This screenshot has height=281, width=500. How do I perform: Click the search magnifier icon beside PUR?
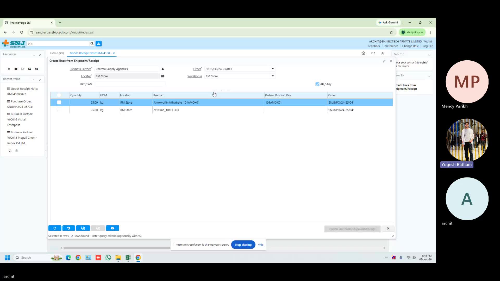[92, 44]
